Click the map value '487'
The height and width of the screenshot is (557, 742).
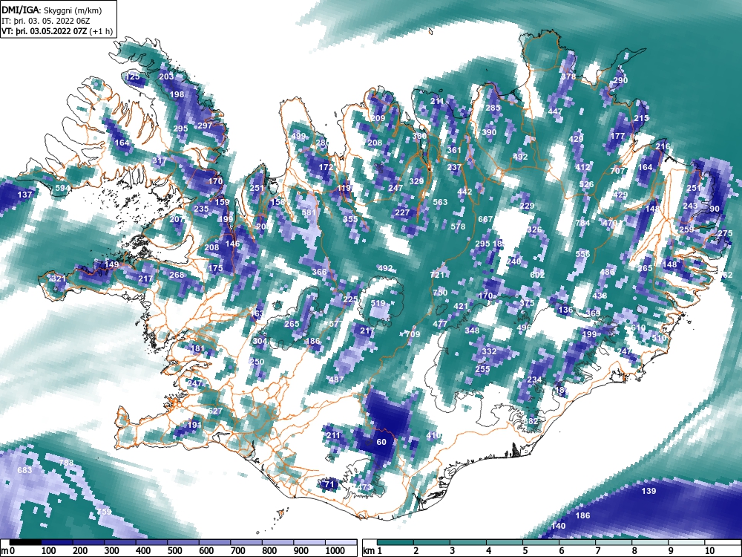(x=336, y=380)
